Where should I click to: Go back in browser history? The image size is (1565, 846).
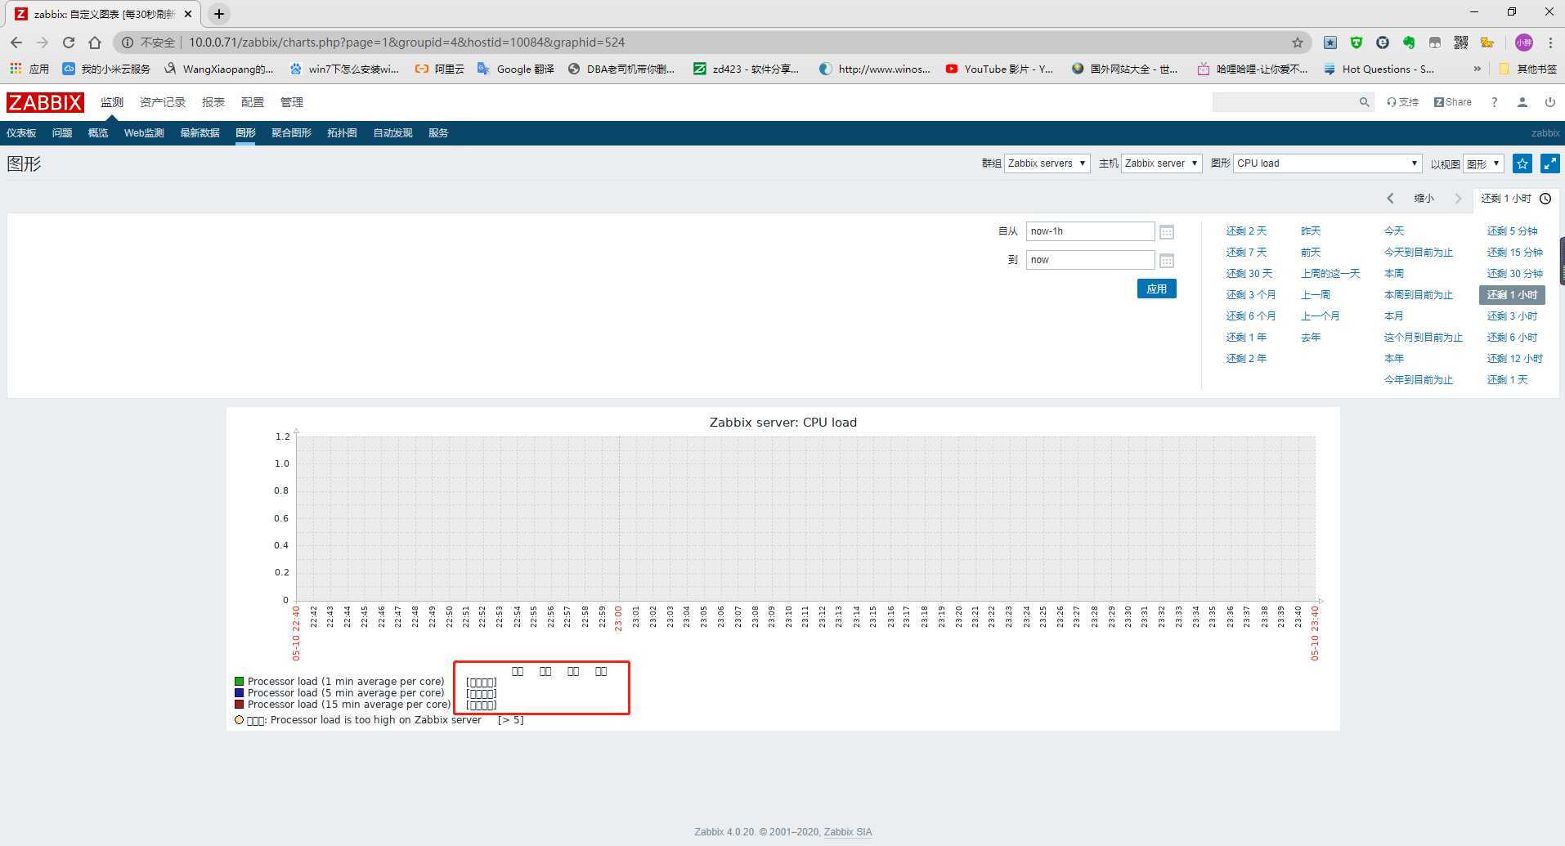click(16, 43)
